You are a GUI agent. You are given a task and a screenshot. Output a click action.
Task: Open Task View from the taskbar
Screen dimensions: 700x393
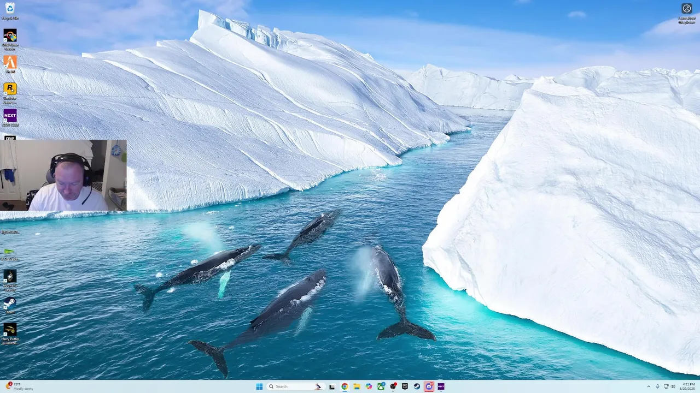pos(332,386)
